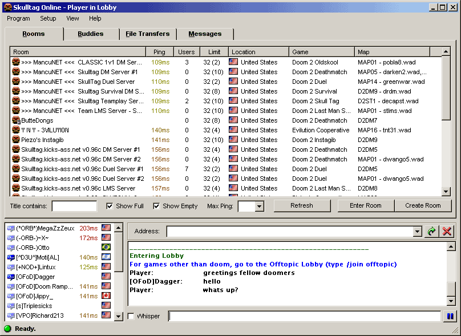Open the Max Ping dropdown
Viewport: 461px width, 336px height.
[259, 207]
